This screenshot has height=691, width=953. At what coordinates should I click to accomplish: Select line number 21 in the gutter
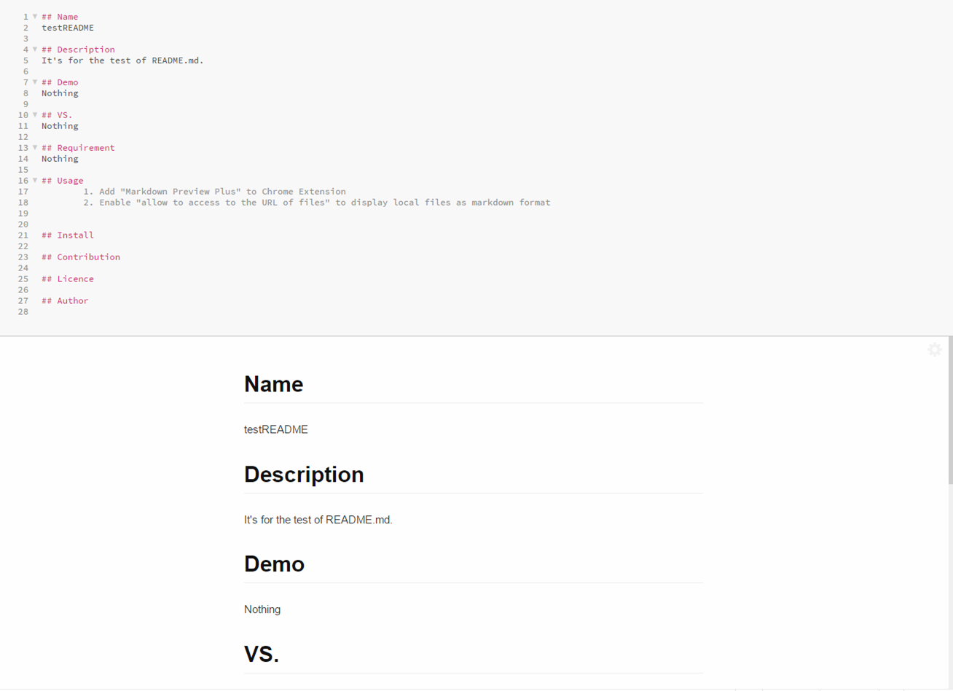point(23,235)
